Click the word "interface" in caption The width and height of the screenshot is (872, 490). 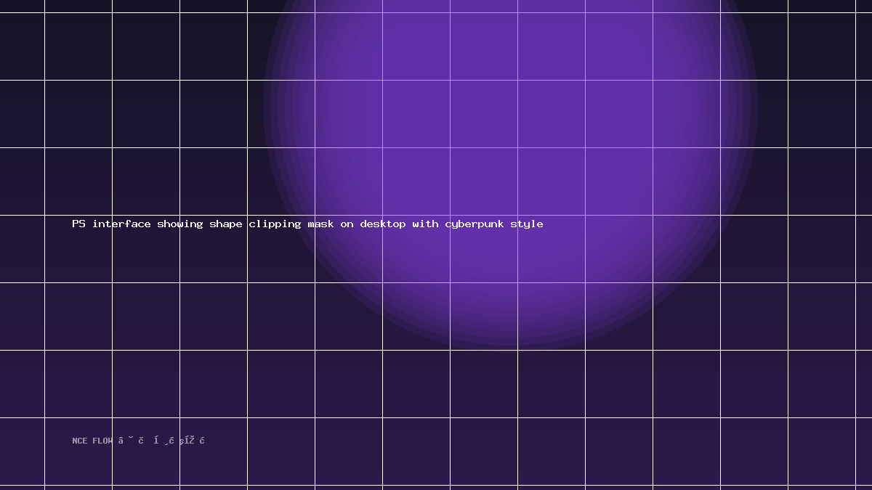point(121,224)
